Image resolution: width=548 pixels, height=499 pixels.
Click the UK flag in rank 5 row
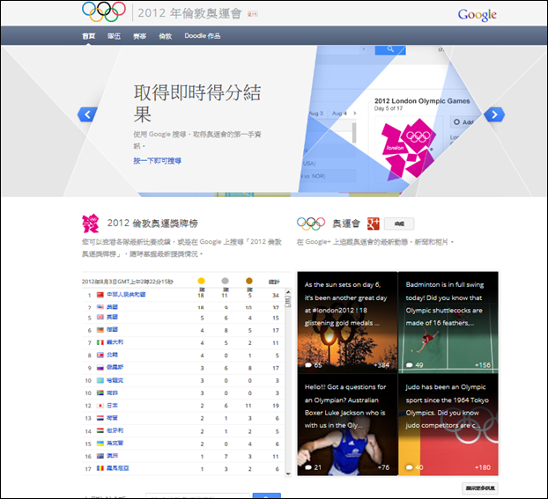point(100,317)
